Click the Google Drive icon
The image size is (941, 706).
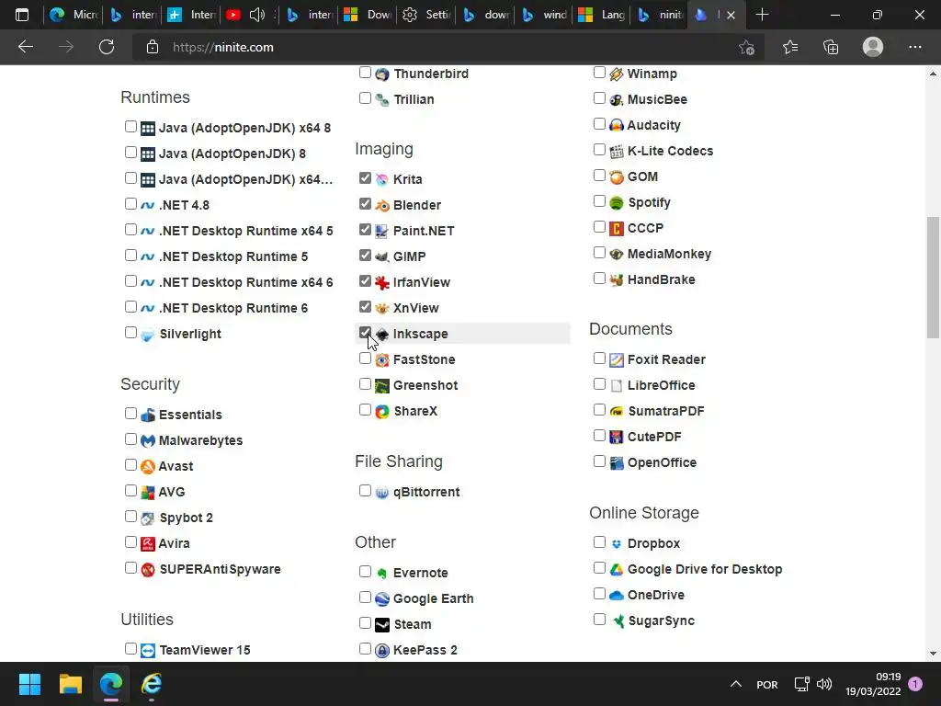(617, 569)
